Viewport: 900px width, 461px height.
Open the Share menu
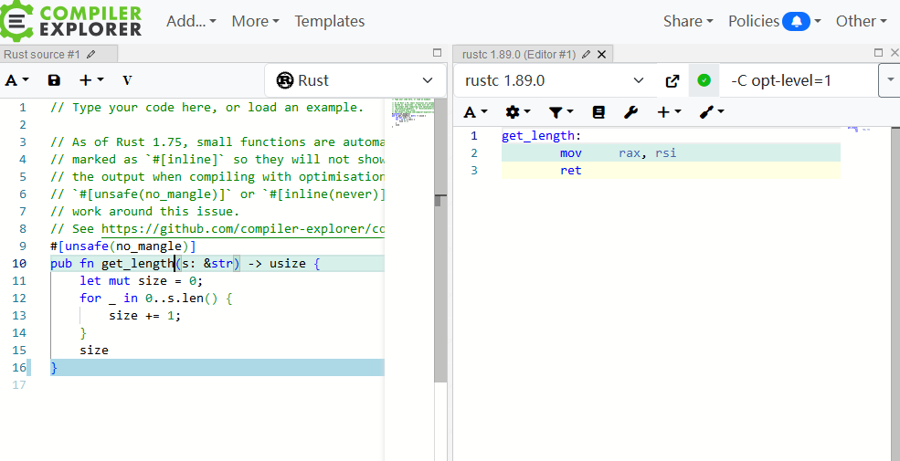coord(688,21)
